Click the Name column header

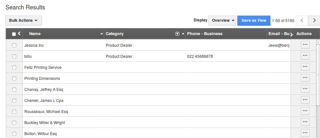tap(35, 34)
